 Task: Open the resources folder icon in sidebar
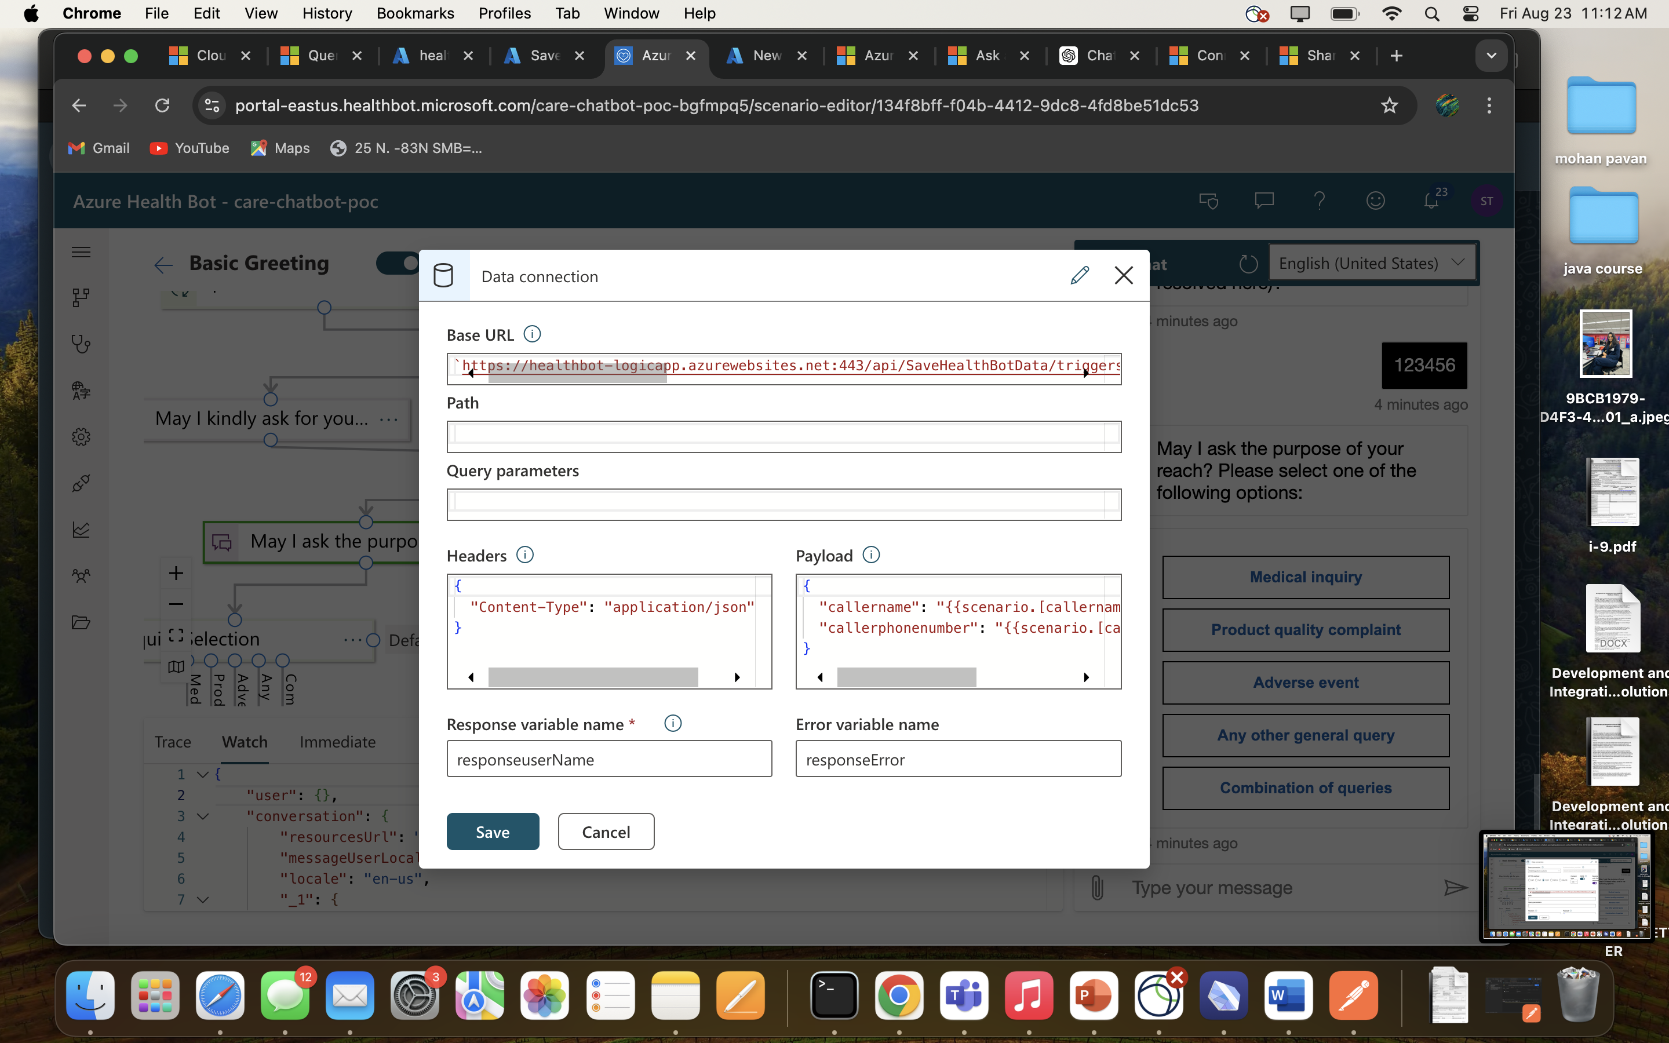[x=81, y=622]
